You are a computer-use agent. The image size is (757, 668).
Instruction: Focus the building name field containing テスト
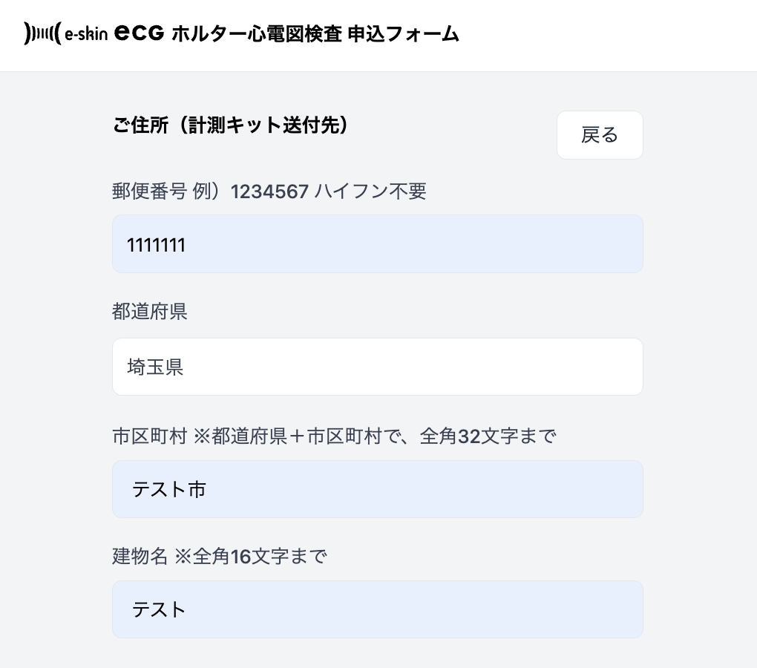coord(377,609)
